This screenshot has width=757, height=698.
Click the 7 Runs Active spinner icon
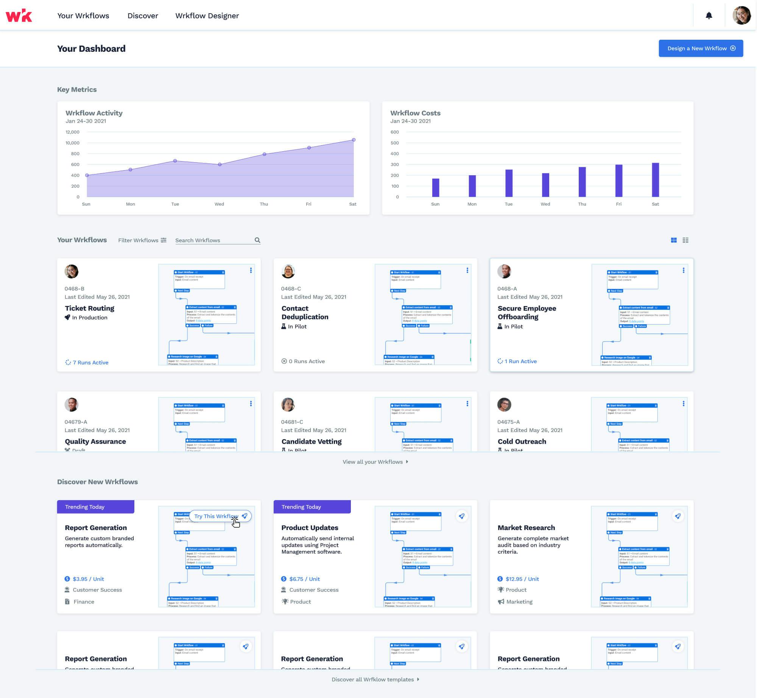point(69,362)
